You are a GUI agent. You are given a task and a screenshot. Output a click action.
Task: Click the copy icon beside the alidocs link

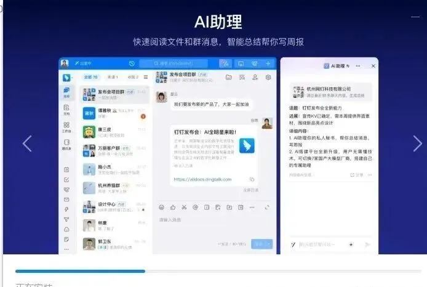click(x=252, y=179)
